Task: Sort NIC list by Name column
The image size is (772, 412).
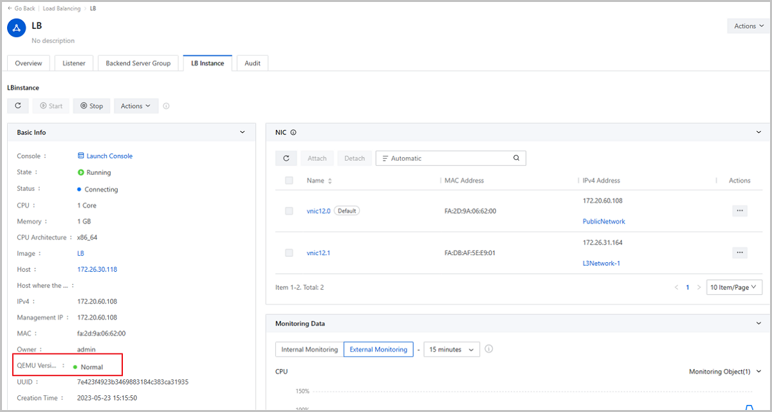Action: pyautogui.click(x=330, y=181)
